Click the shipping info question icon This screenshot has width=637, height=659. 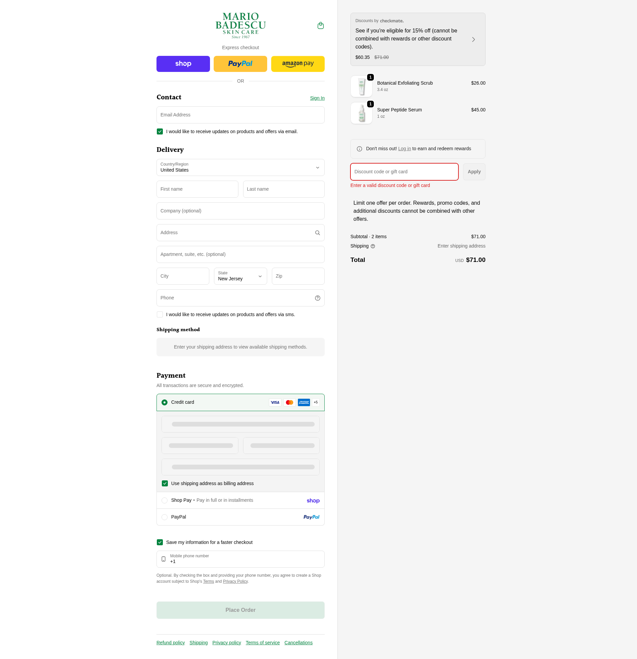coord(373,246)
